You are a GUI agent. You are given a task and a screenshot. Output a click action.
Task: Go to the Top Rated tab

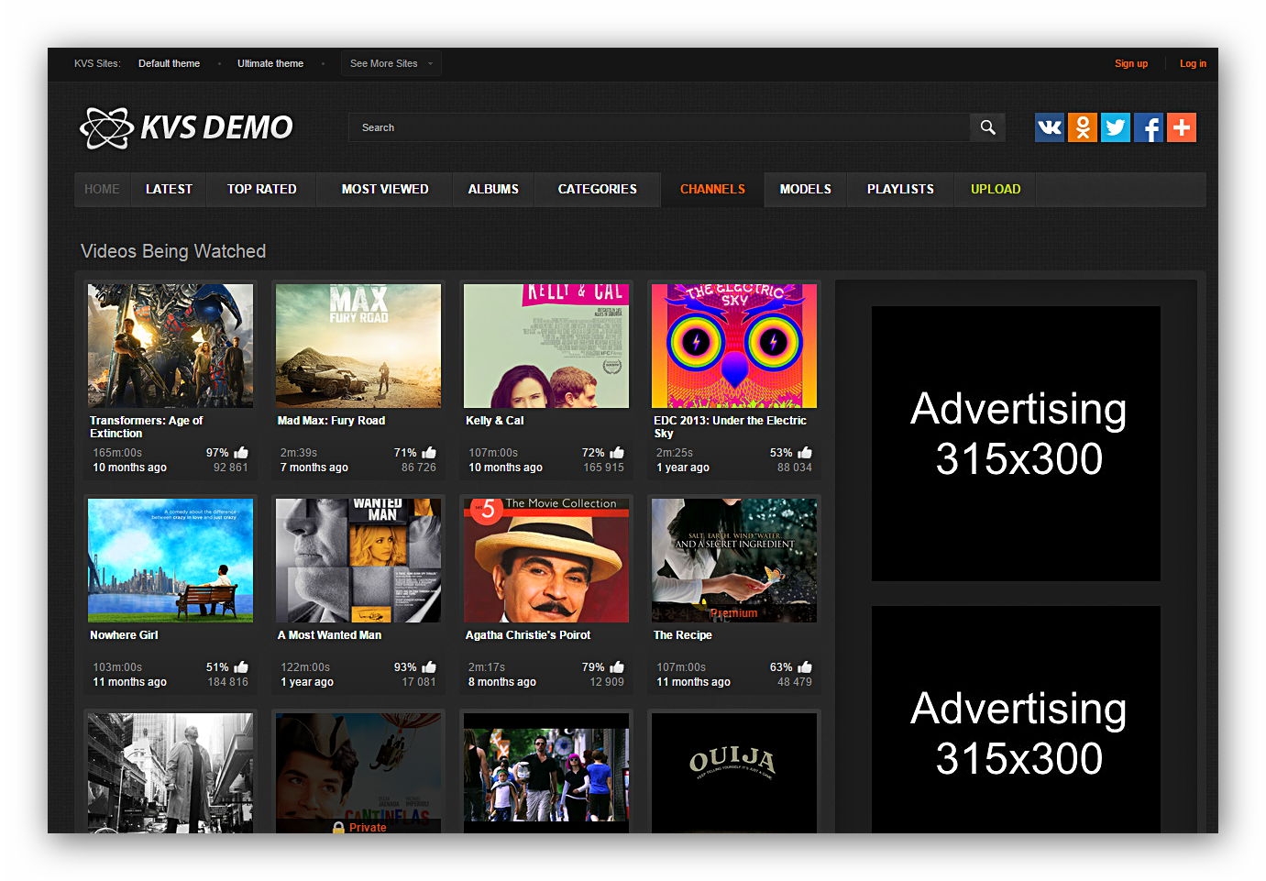[x=261, y=190]
